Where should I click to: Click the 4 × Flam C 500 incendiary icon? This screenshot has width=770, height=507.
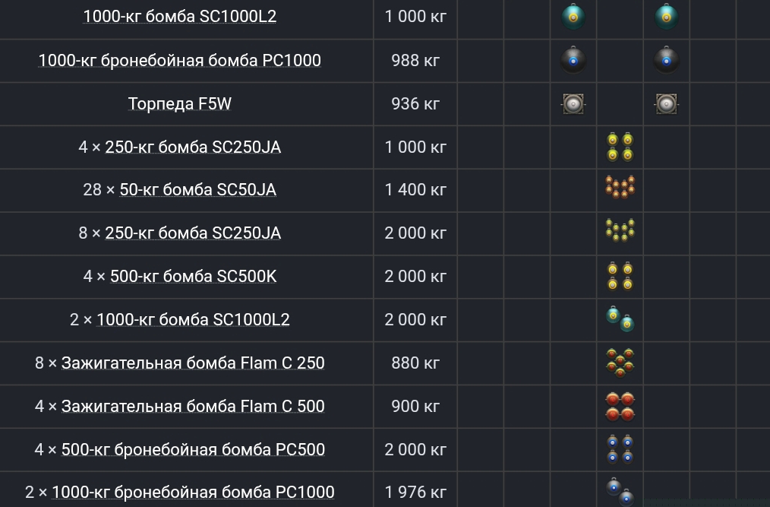(620, 406)
